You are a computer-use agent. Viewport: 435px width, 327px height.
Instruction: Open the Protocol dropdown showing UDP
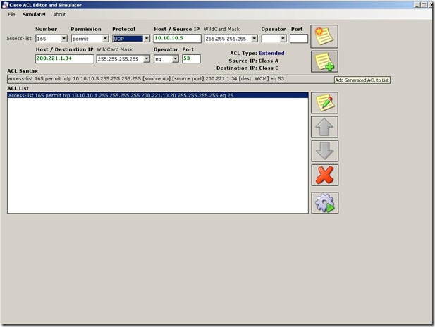[147, 39]
